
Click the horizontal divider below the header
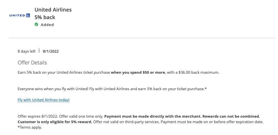point(142,38)
